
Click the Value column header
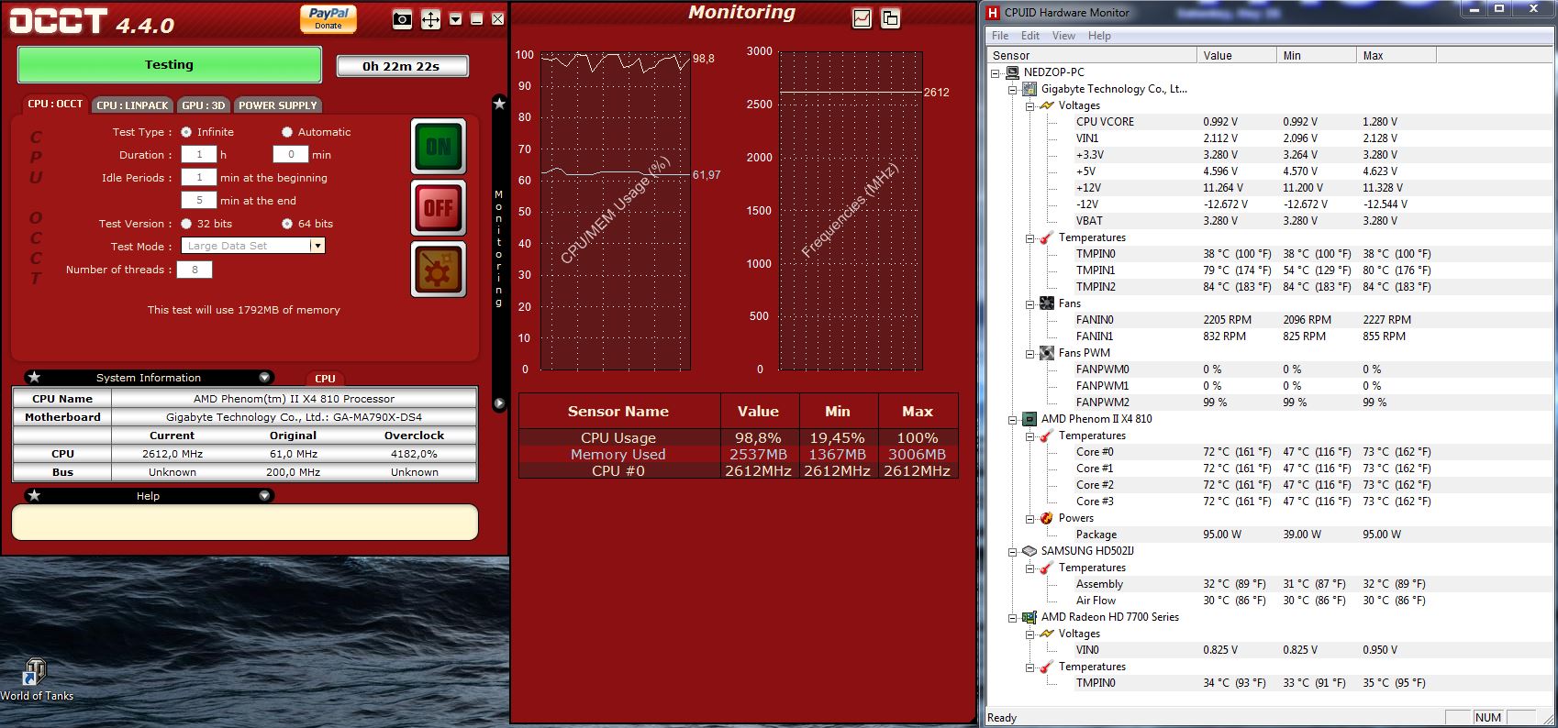[1237, 56]
